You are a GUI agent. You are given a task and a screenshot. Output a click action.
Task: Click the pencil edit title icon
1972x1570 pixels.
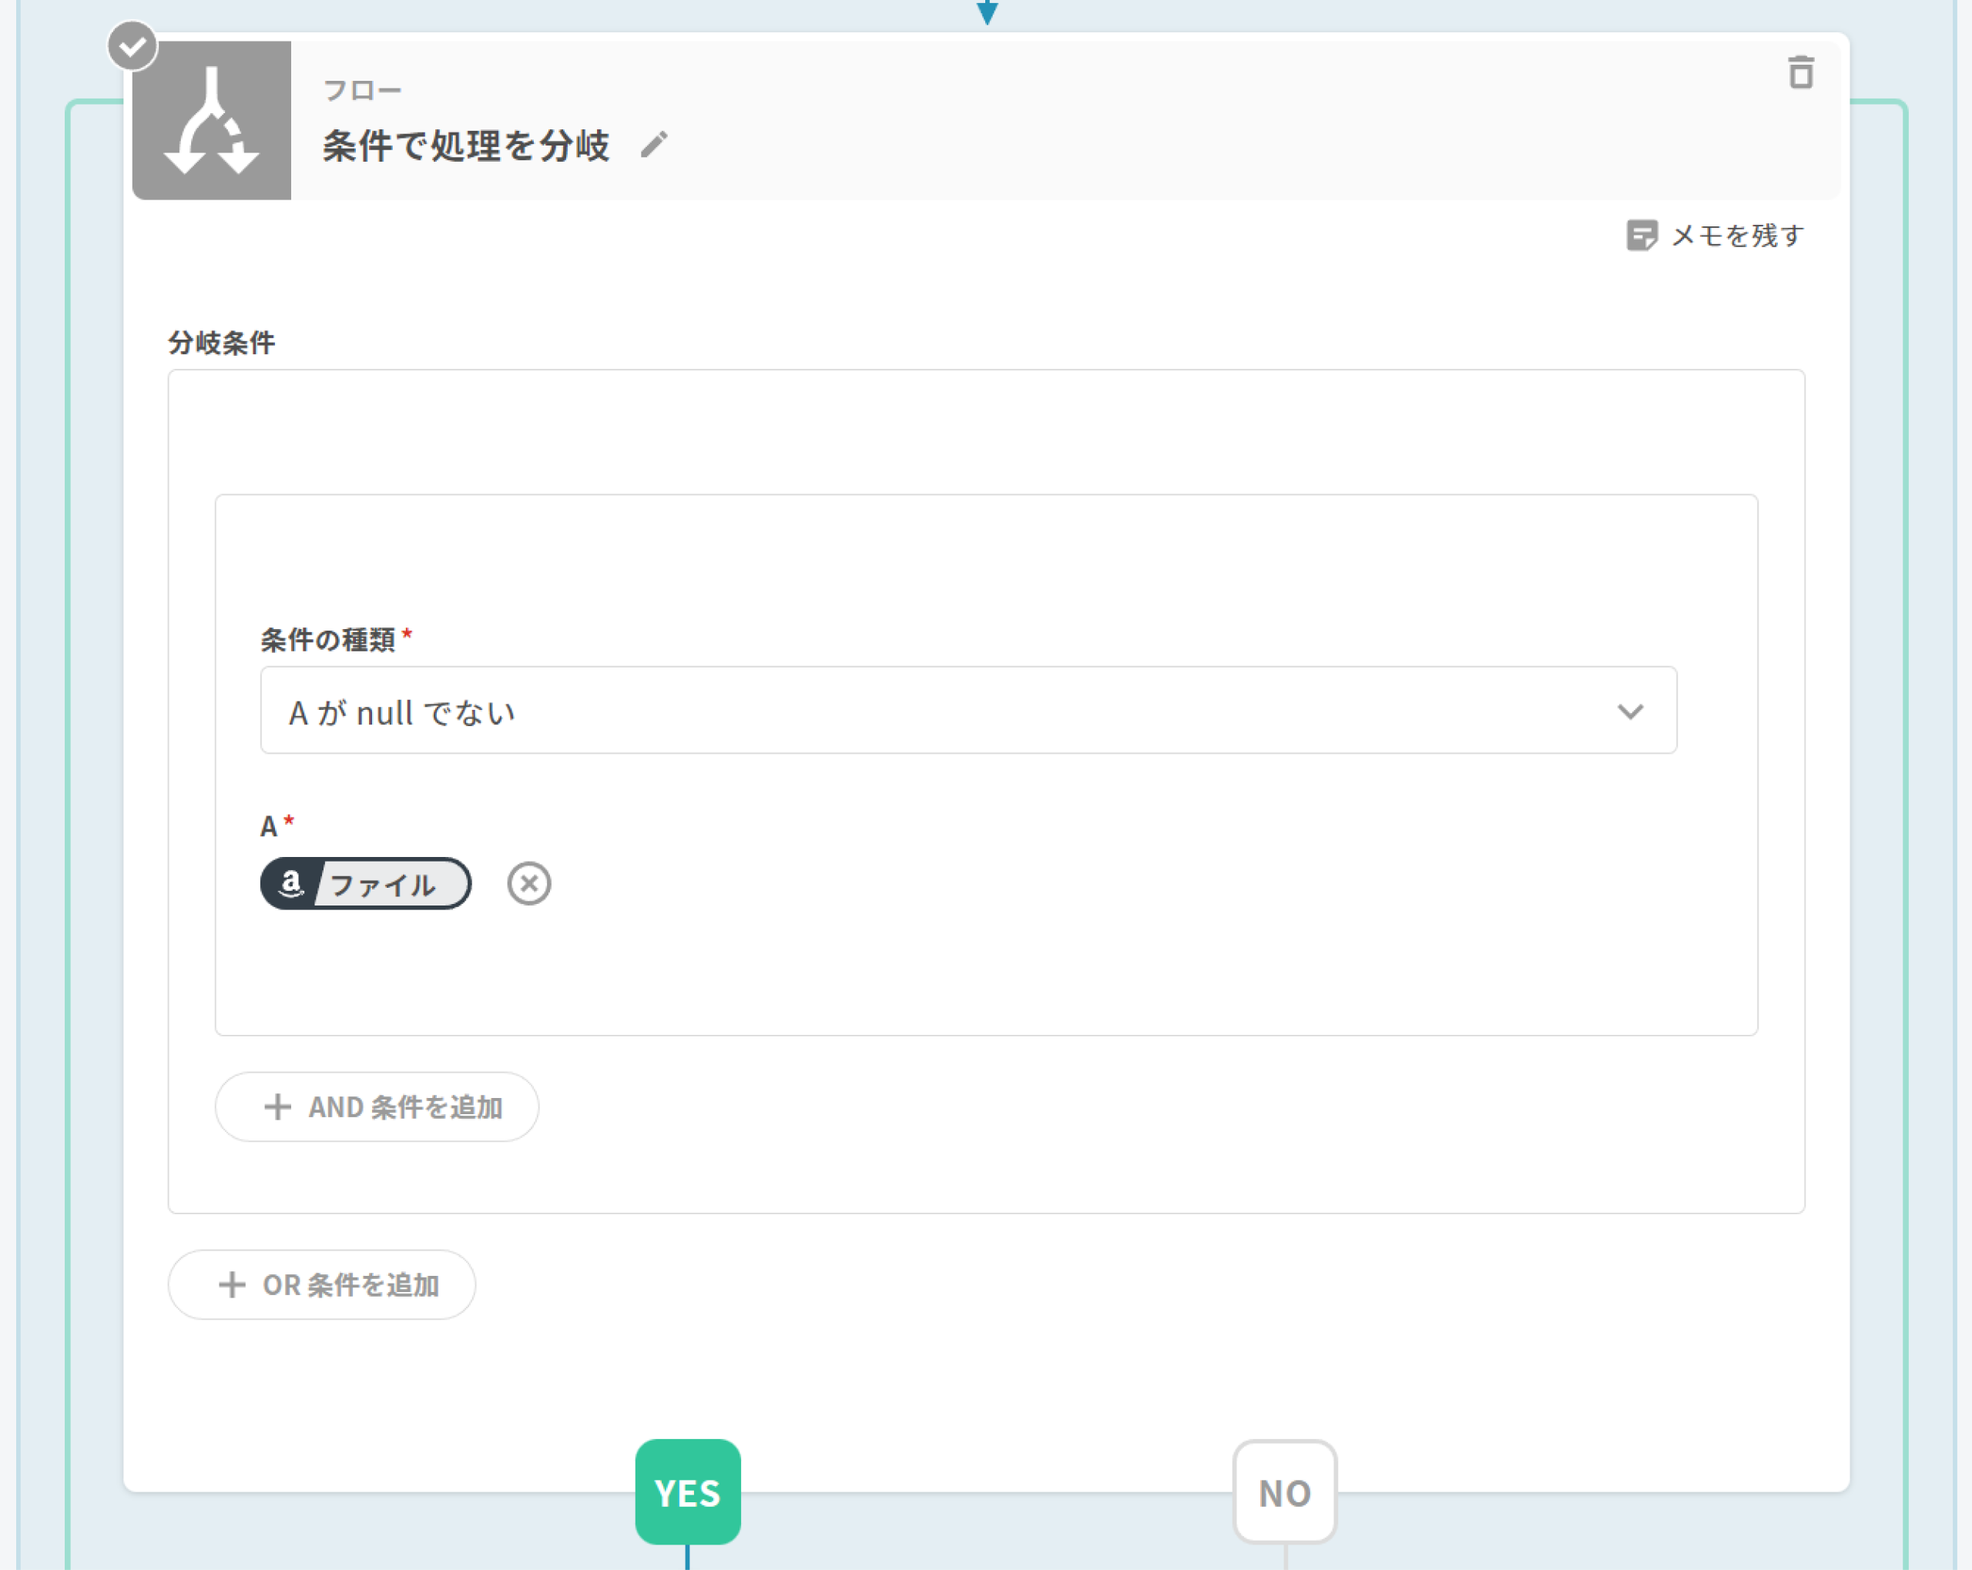(x=654, y=145)
